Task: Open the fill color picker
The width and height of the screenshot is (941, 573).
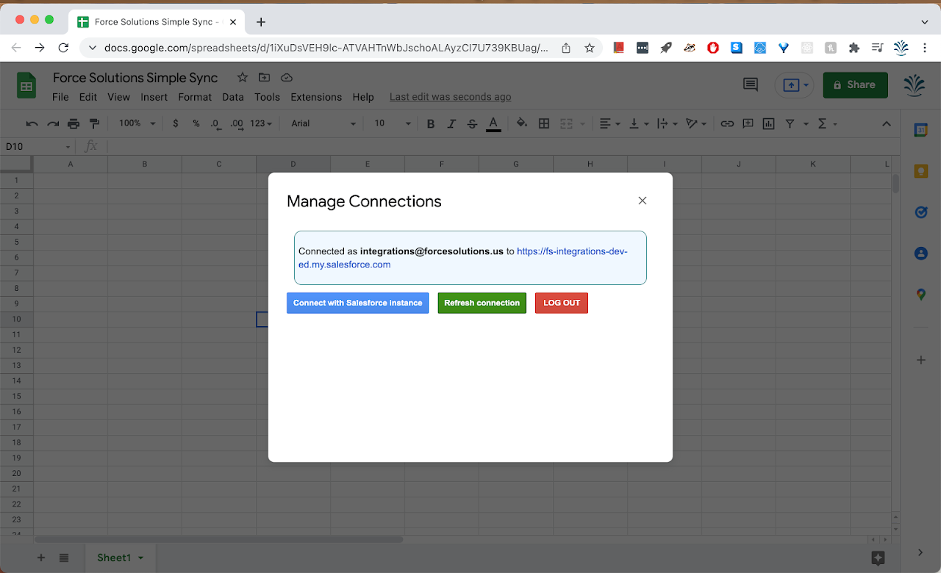Action: coord(522,123)
